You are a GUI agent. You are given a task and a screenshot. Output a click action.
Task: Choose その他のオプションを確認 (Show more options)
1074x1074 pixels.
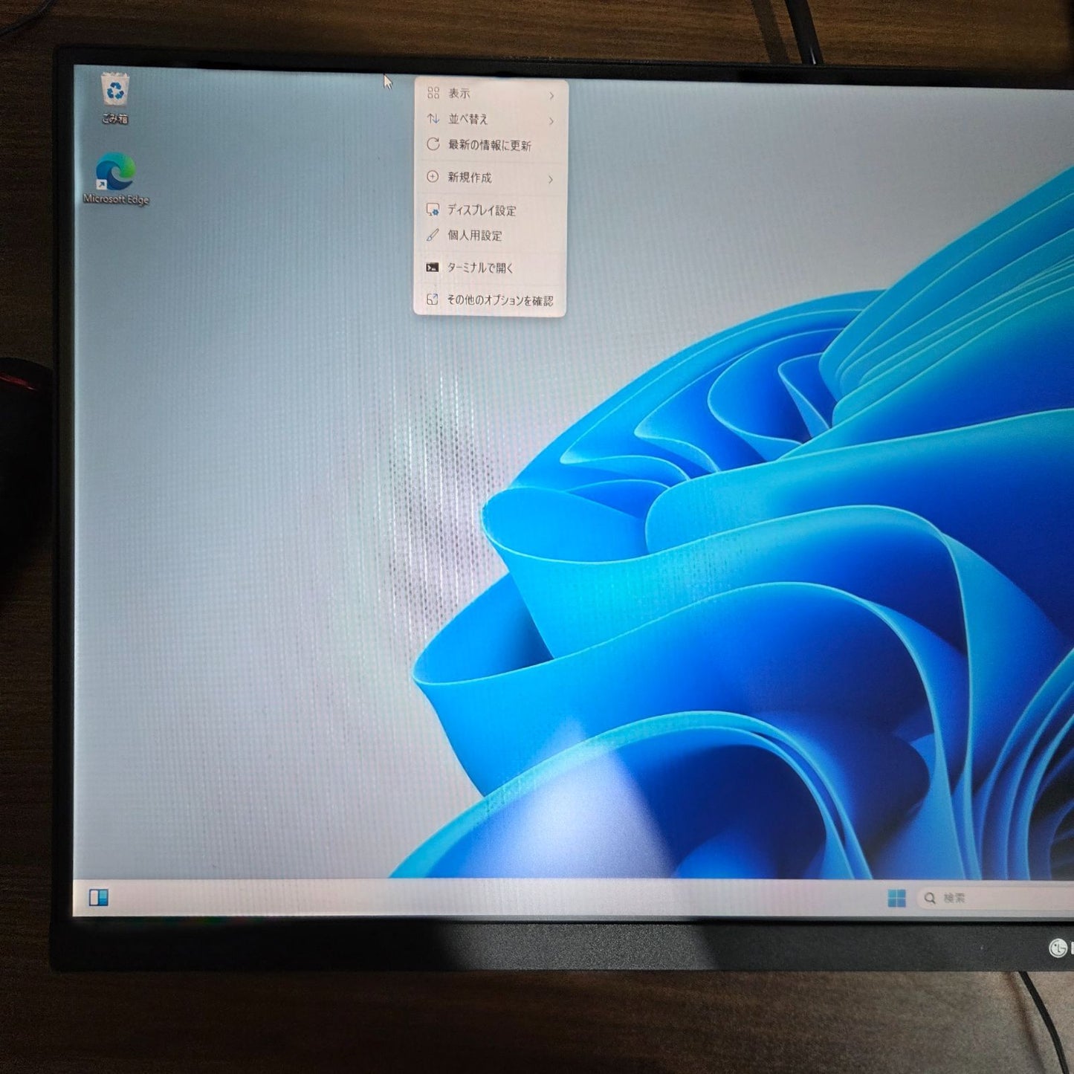pos(489,300)
